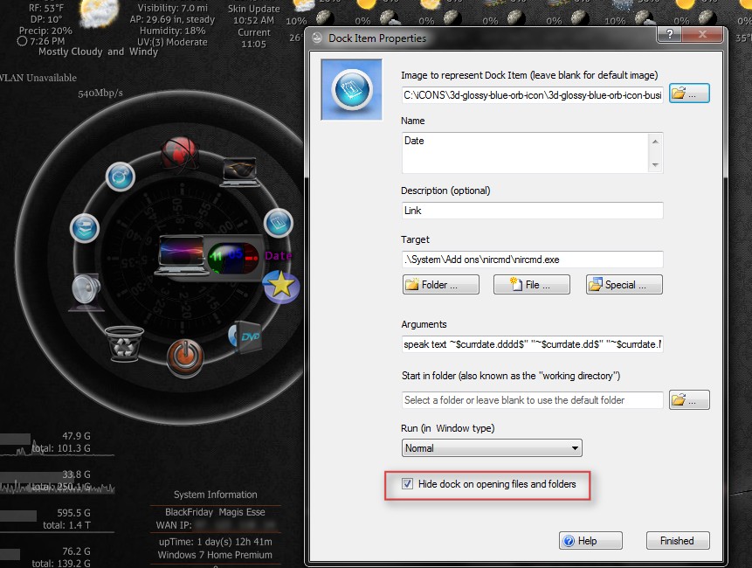The width and height of the screenshot is (752, 568).
Task: Click the Folder button under Target
Action: coord(440,284)
